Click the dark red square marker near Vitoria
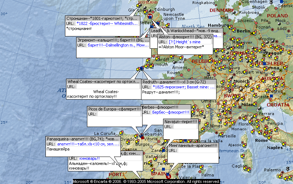This screenshot has height=184, width=293. pos(143,137)
